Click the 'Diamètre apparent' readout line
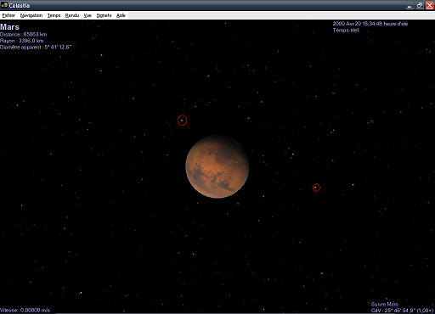This screenshot has height=314, width=435. pos(36,48)
